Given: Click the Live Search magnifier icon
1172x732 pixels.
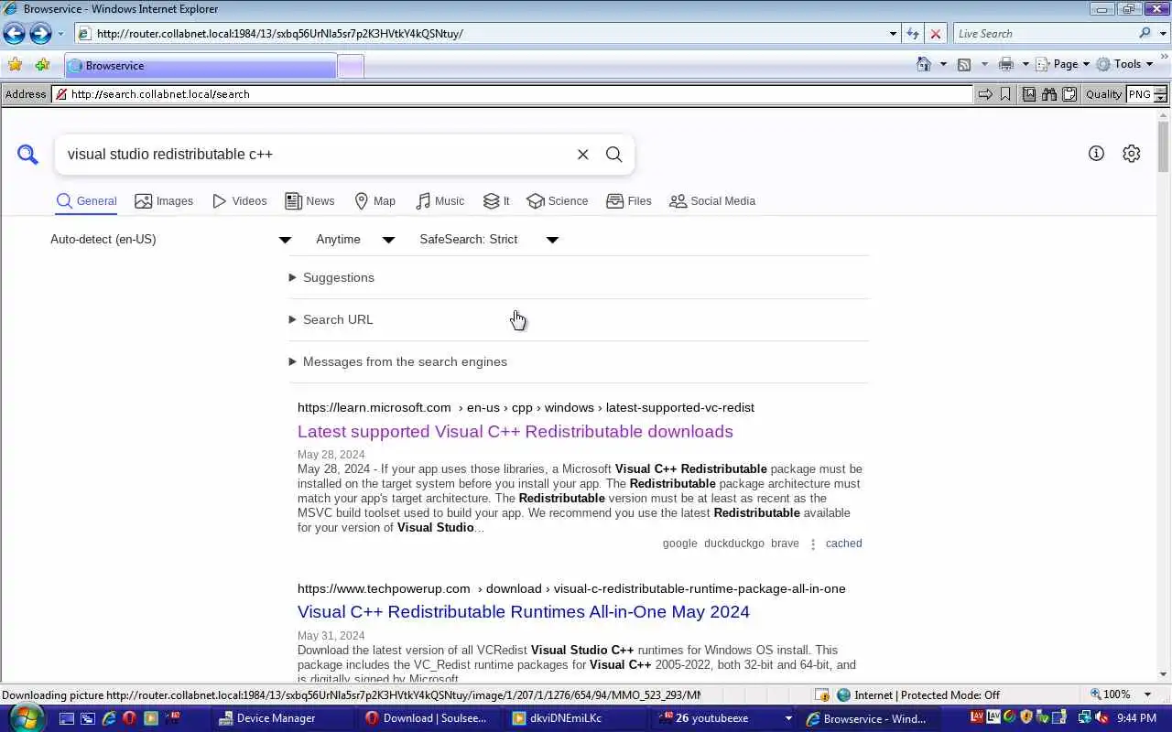Looking at the screenshot, I should pyautogui.click(x=1145, y=34).
